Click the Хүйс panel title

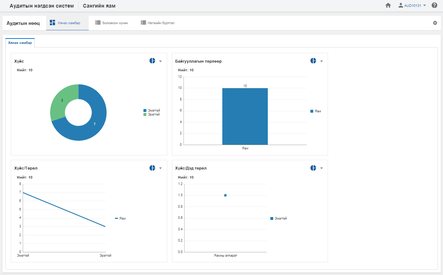[x=19, y=61]
